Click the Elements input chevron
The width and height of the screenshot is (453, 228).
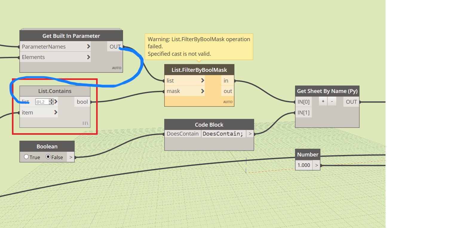pyautogui.click(x=88, y=57)
